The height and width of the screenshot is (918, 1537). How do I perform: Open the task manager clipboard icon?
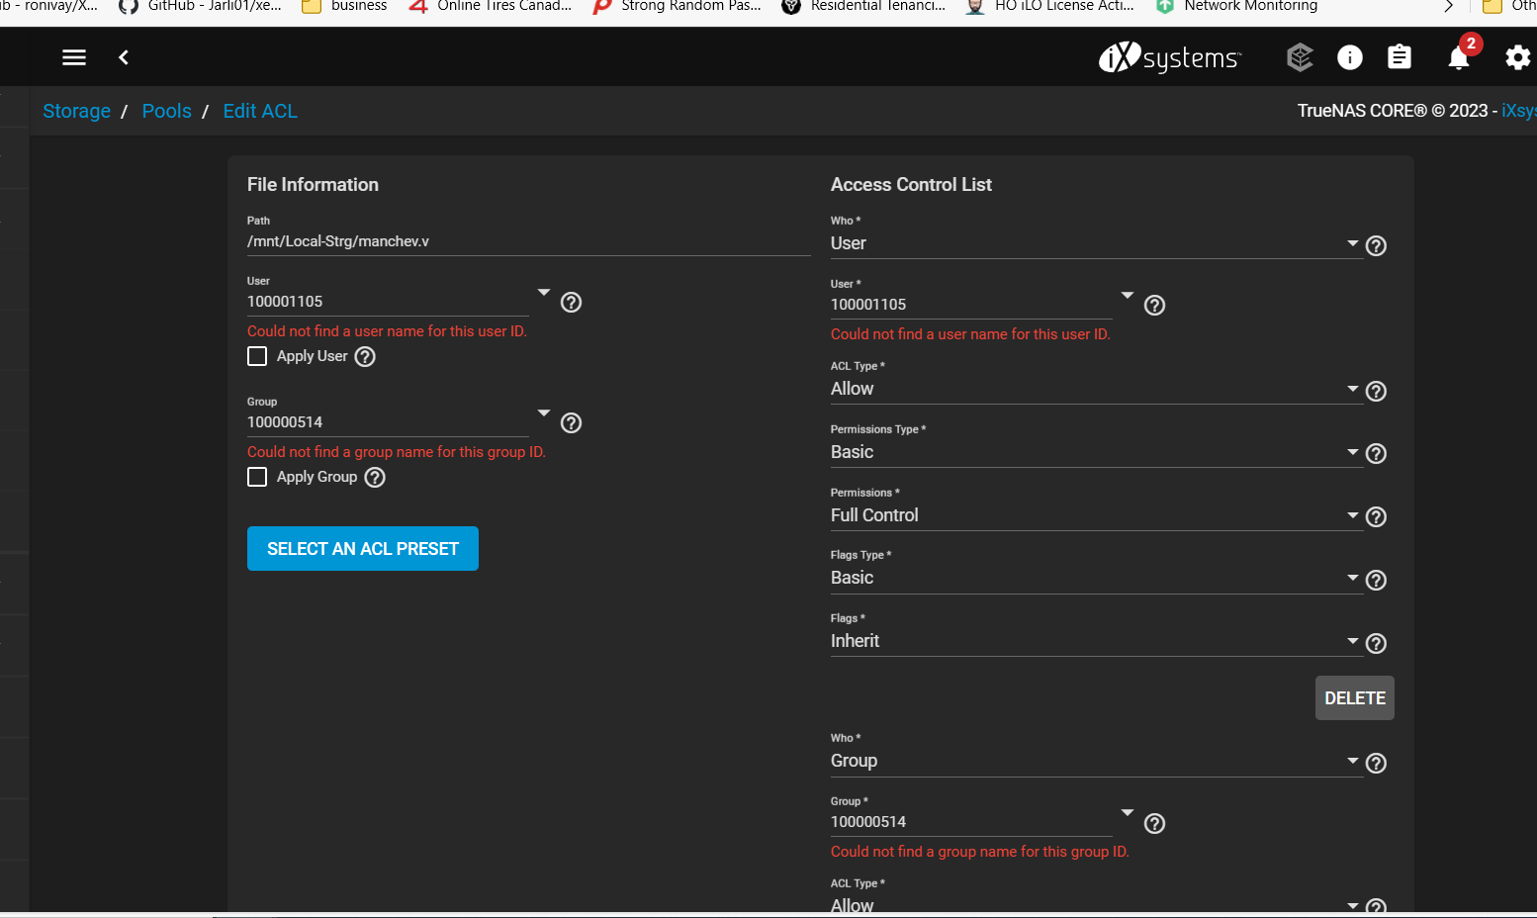coord(1399,57)
